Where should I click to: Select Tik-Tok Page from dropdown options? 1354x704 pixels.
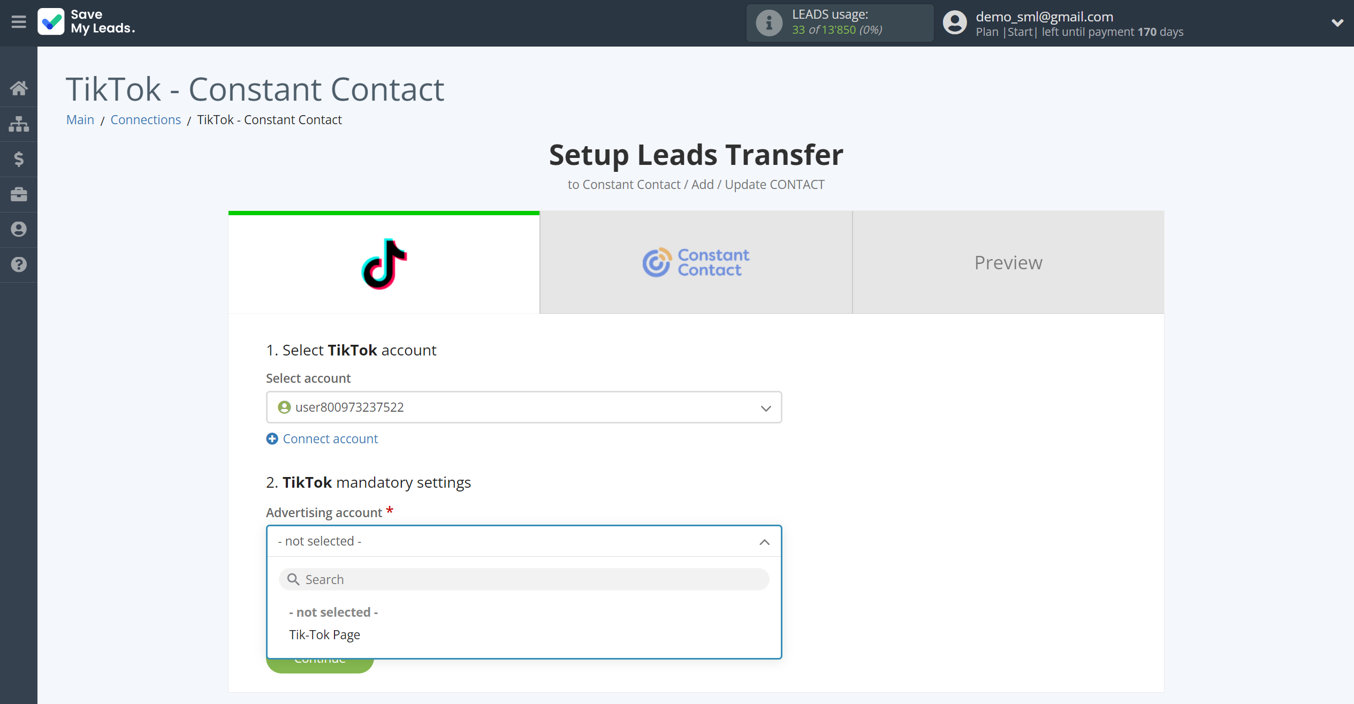pyautogui.click(x=324, y=634)
